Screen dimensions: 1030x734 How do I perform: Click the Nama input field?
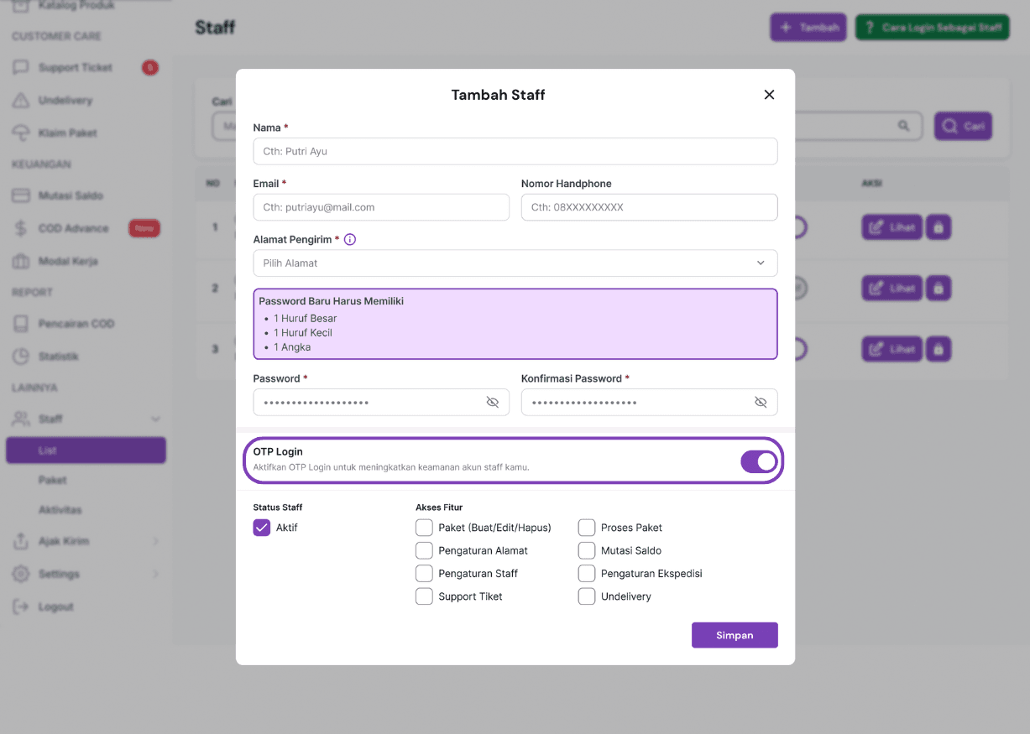pyautogui.click(x=515, y=152)
